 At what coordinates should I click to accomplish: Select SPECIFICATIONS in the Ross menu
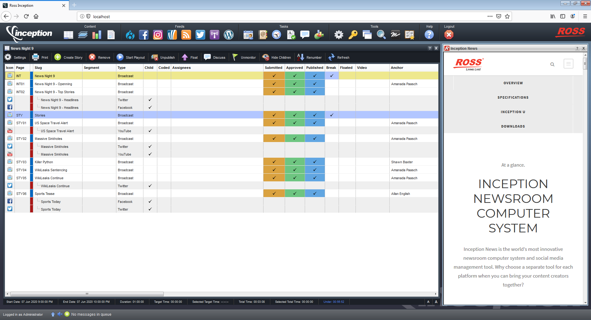[513, 97]
